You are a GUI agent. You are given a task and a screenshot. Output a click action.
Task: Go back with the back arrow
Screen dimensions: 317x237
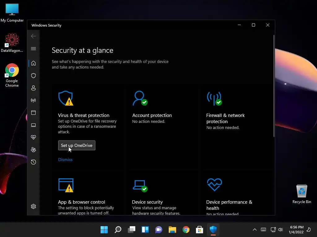click(x=33, y=36)
